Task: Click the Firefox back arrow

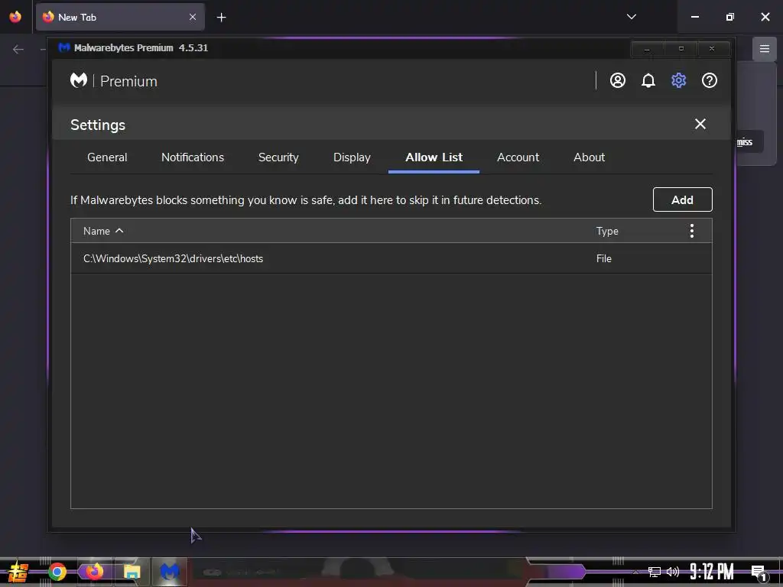Action: [18, 49]
